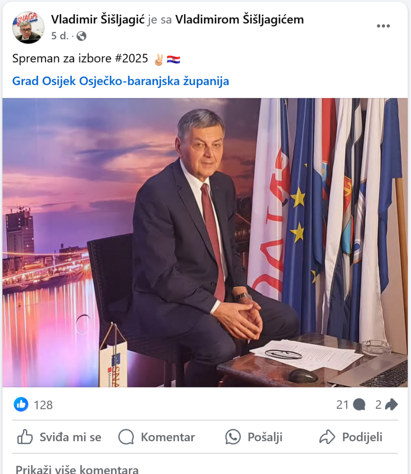Click the Pošalji send button
Image resolution: width=411 pixels, height=474 pixels.
click(x=254, y=437)
